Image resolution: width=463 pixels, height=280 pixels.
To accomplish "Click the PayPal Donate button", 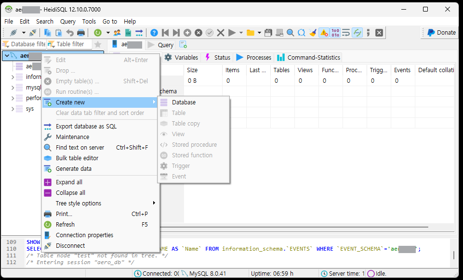I will 441,33.
